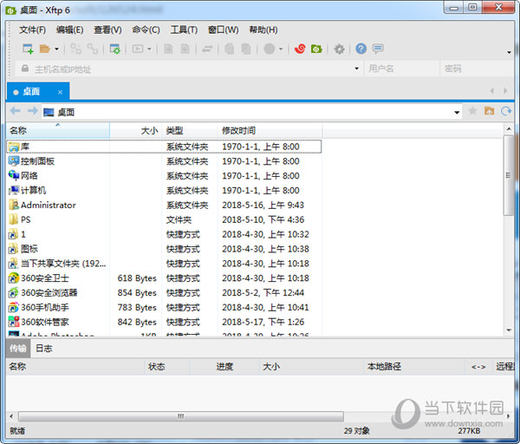Viewport: 520px width, 444px height.
Task: Select the Administrator folder row
Action: pos(164,205)
